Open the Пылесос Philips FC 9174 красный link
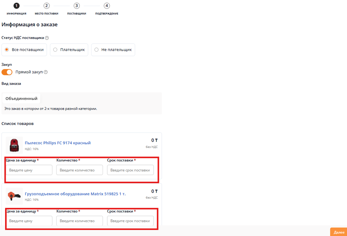The image size is (347, 236). (x=58, y=143)
